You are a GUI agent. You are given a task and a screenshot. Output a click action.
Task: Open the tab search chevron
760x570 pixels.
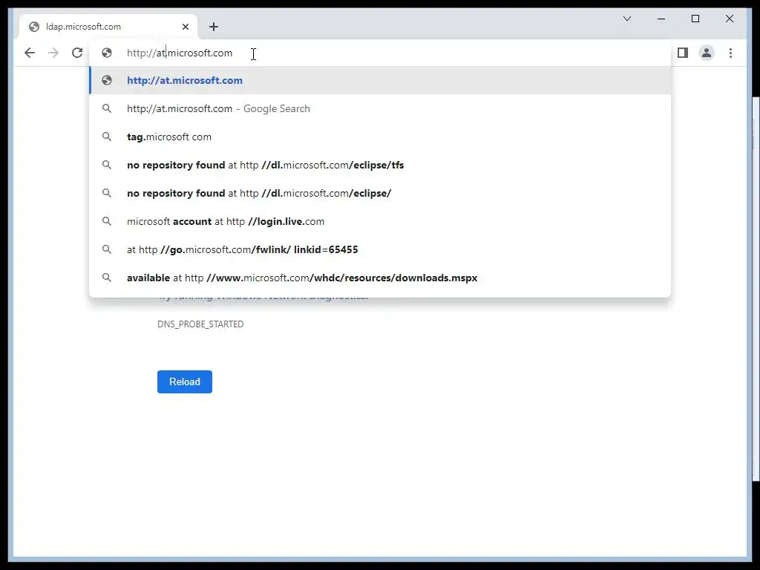(x=627, y=19)
